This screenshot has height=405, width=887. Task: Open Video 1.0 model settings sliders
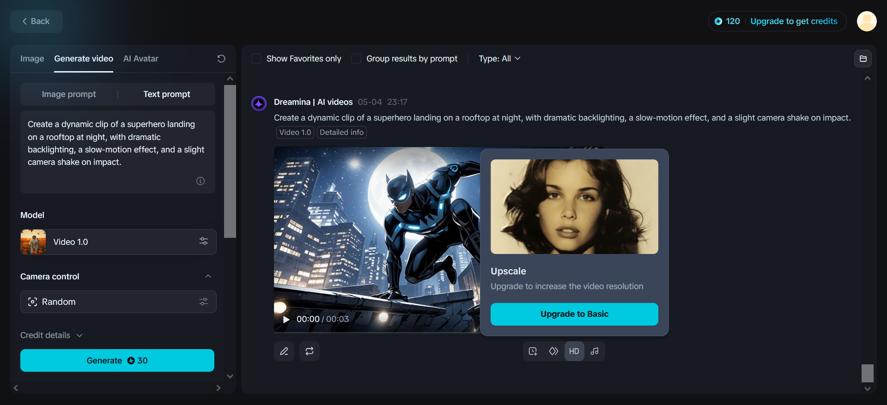tap(204, 242)
